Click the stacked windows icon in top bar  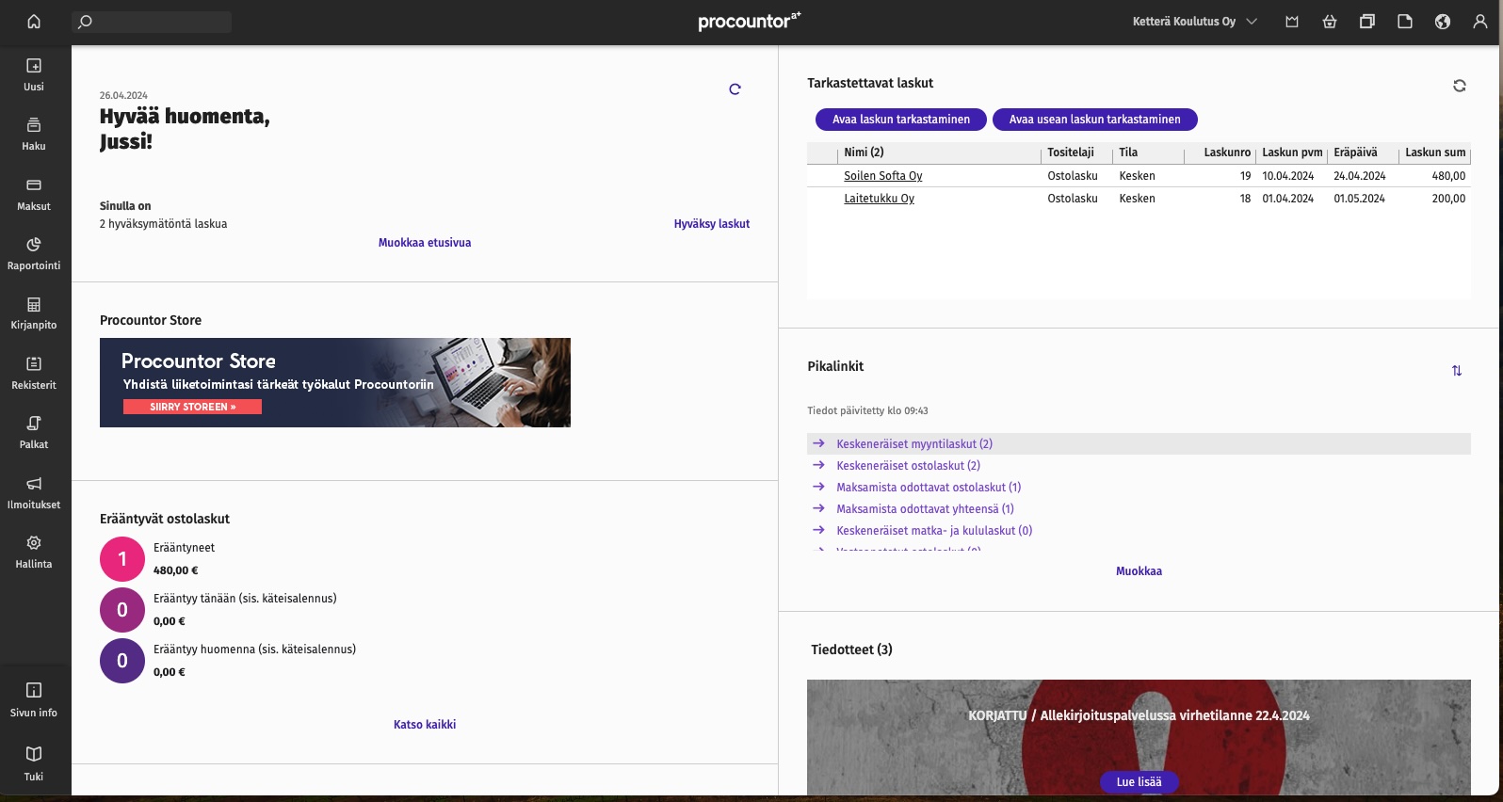(x=1367, y=22)
